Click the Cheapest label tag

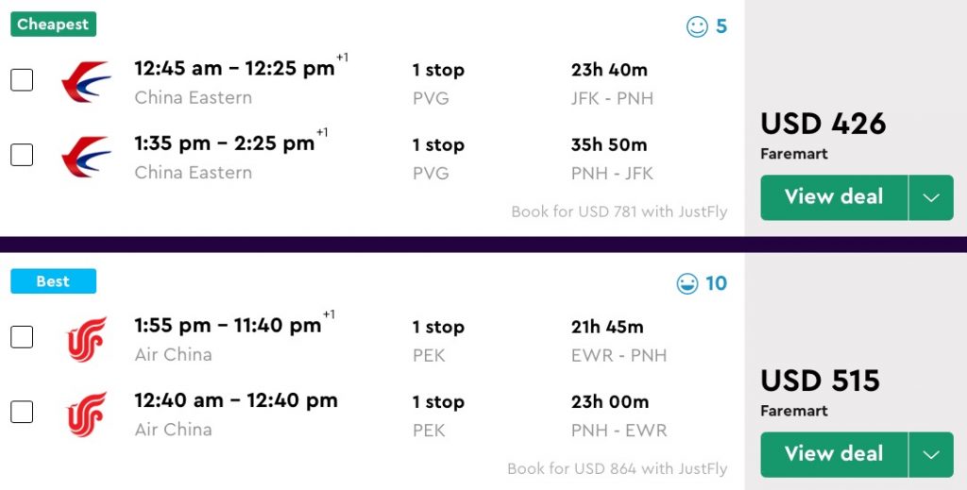tap(53, 24)
